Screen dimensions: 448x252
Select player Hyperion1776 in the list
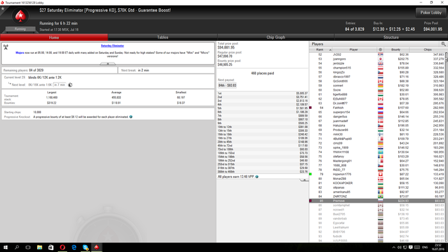377,174
